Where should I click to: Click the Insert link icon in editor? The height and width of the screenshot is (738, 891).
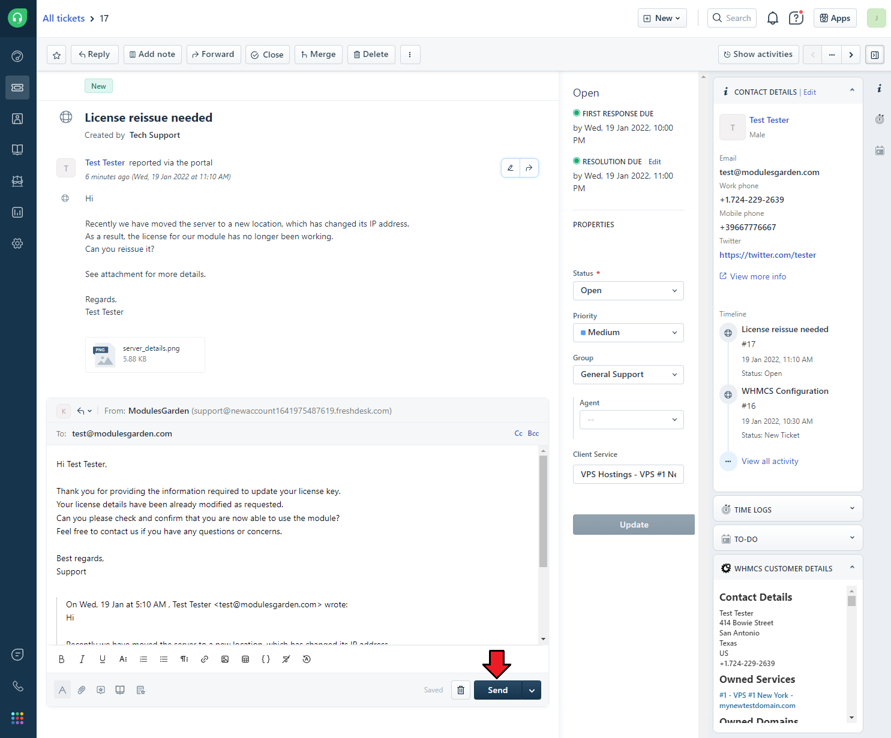[205, 659]
